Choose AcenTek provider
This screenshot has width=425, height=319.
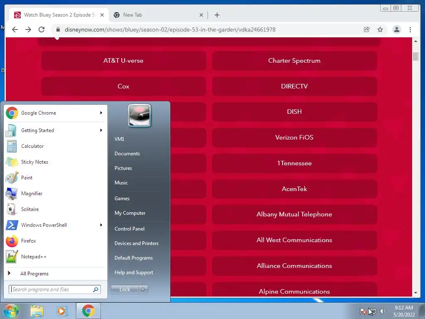(294, 189)
